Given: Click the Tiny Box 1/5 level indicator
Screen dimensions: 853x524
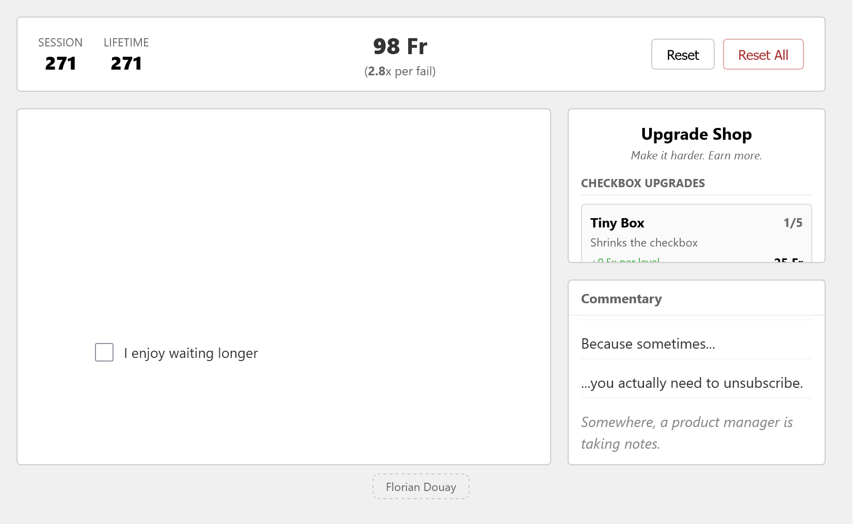Looking at the screenshot, I should pos(793,223).
